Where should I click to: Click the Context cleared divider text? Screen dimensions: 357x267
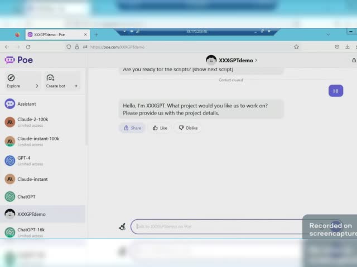pos(230,80)
